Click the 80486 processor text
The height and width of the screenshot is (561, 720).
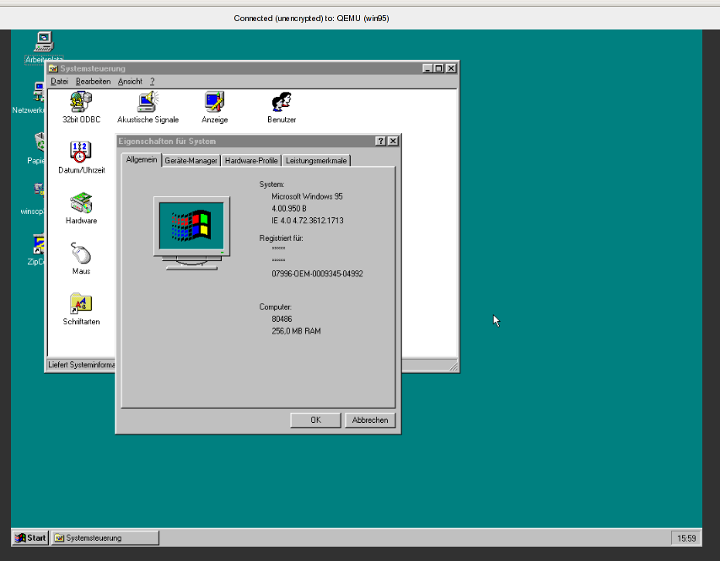click(x=282, y=318)
